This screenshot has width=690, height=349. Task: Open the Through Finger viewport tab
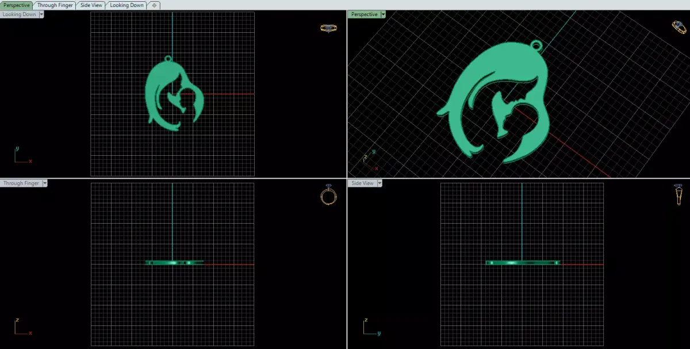(x=55, y=5)
